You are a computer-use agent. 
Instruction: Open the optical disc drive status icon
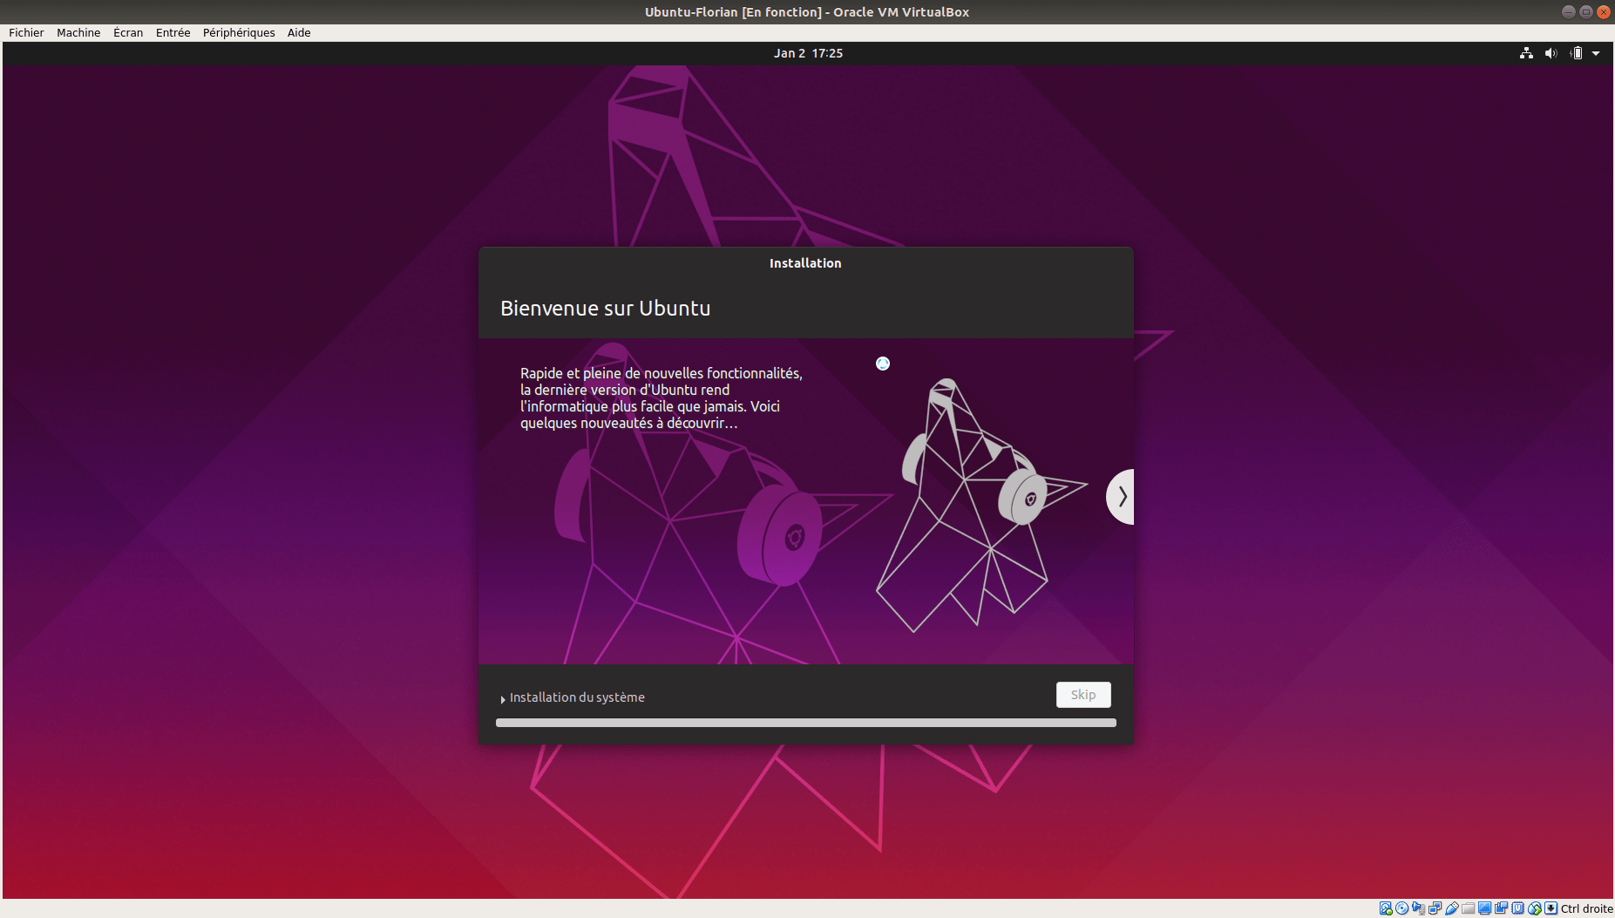pos(1402,908)
